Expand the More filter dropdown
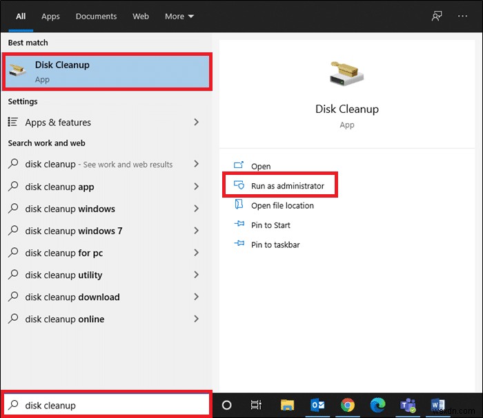483x418 pixels. 179,16
